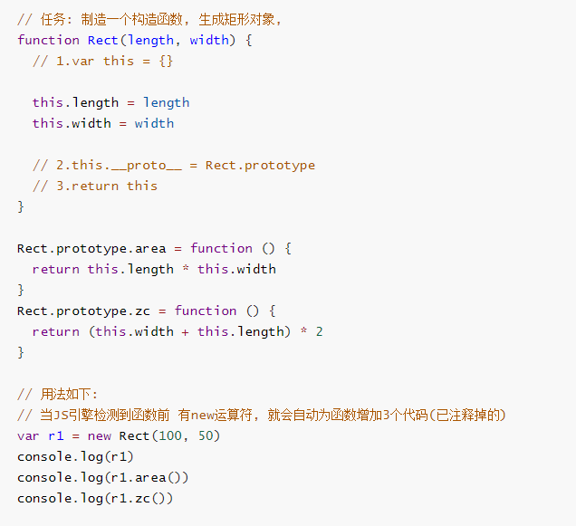Screen dimensions: 576x526
Task: Click the 'return this.length * this.width' line
Action: [154, 269]
